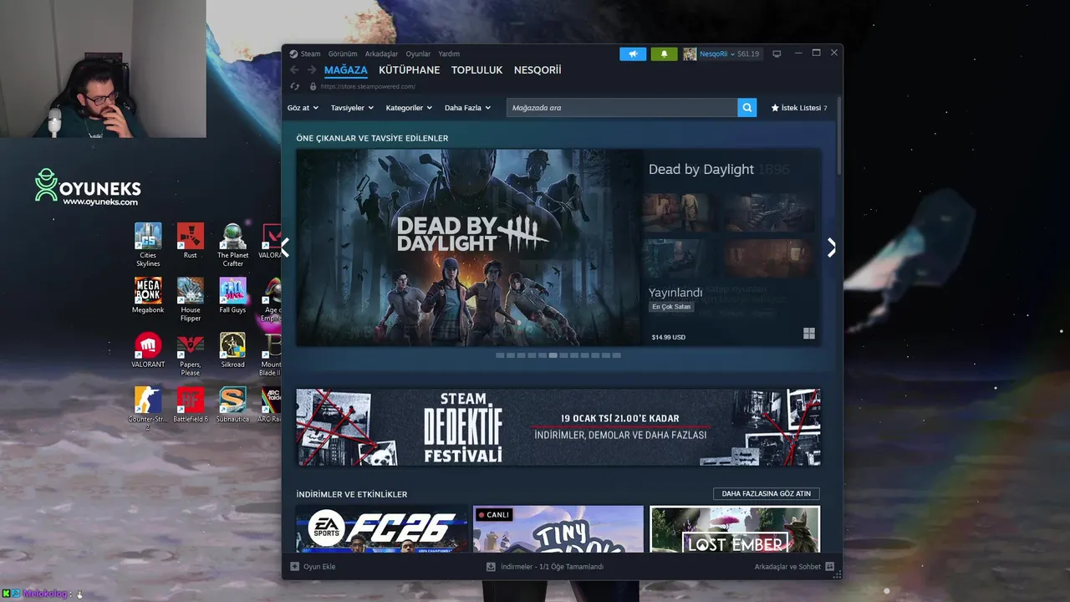Screen dimensions: 1070x602
Task: Switch to the KÜTÜPHANE tab
Action: (409, 70)
